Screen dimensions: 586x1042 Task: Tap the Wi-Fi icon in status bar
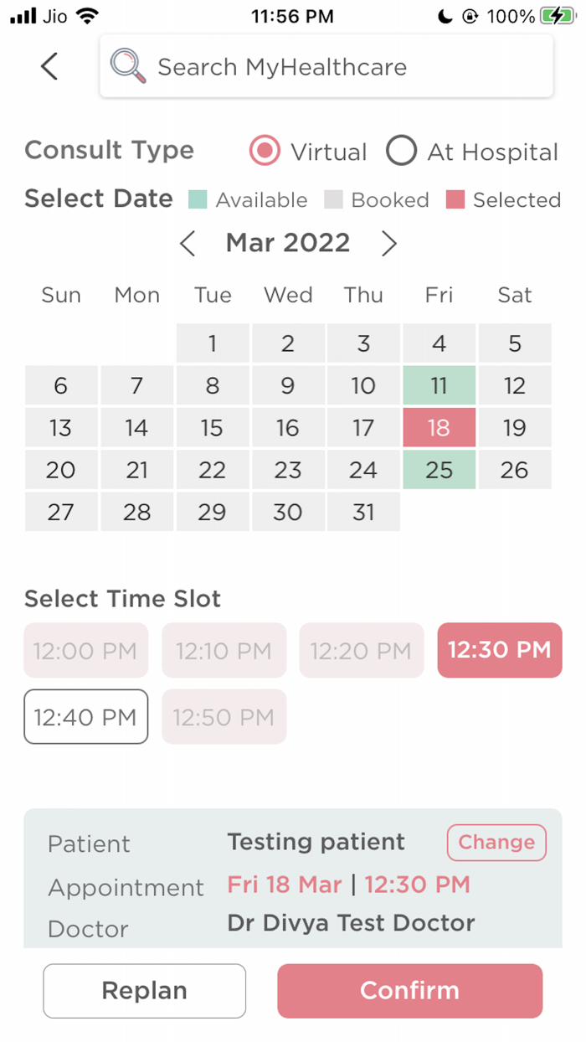(x=87, y=14)
